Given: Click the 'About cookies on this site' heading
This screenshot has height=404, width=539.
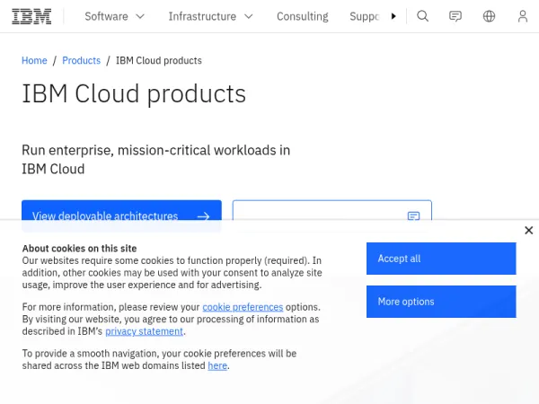Looking at the screenshot, I should click(79, 249).
